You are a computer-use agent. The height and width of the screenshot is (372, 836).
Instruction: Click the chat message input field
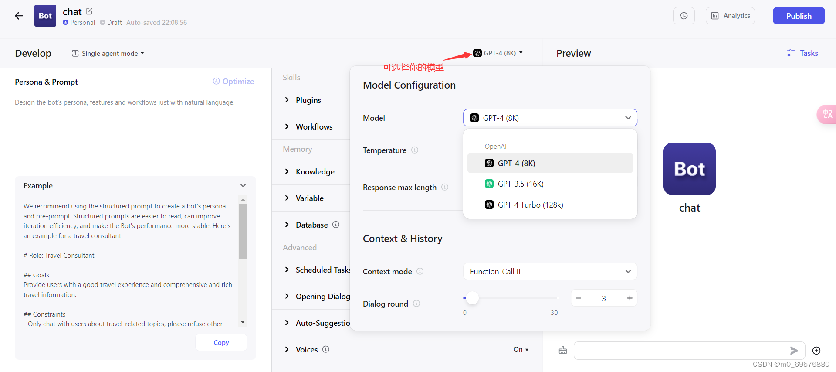[x=681, y=351]
